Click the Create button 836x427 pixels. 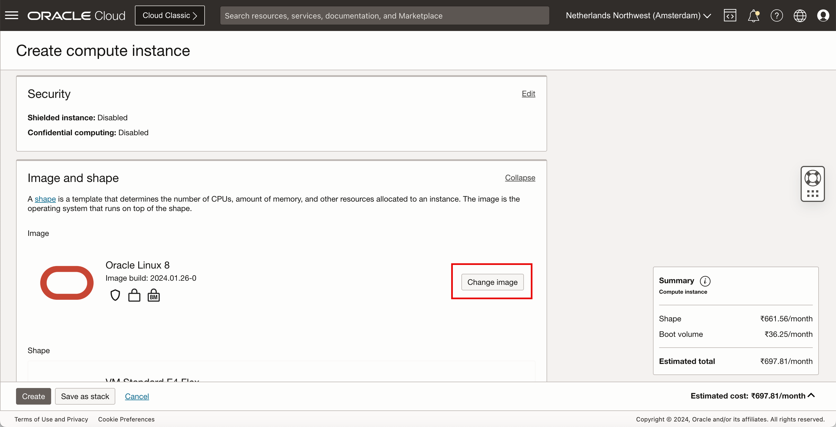pos(33,396)
